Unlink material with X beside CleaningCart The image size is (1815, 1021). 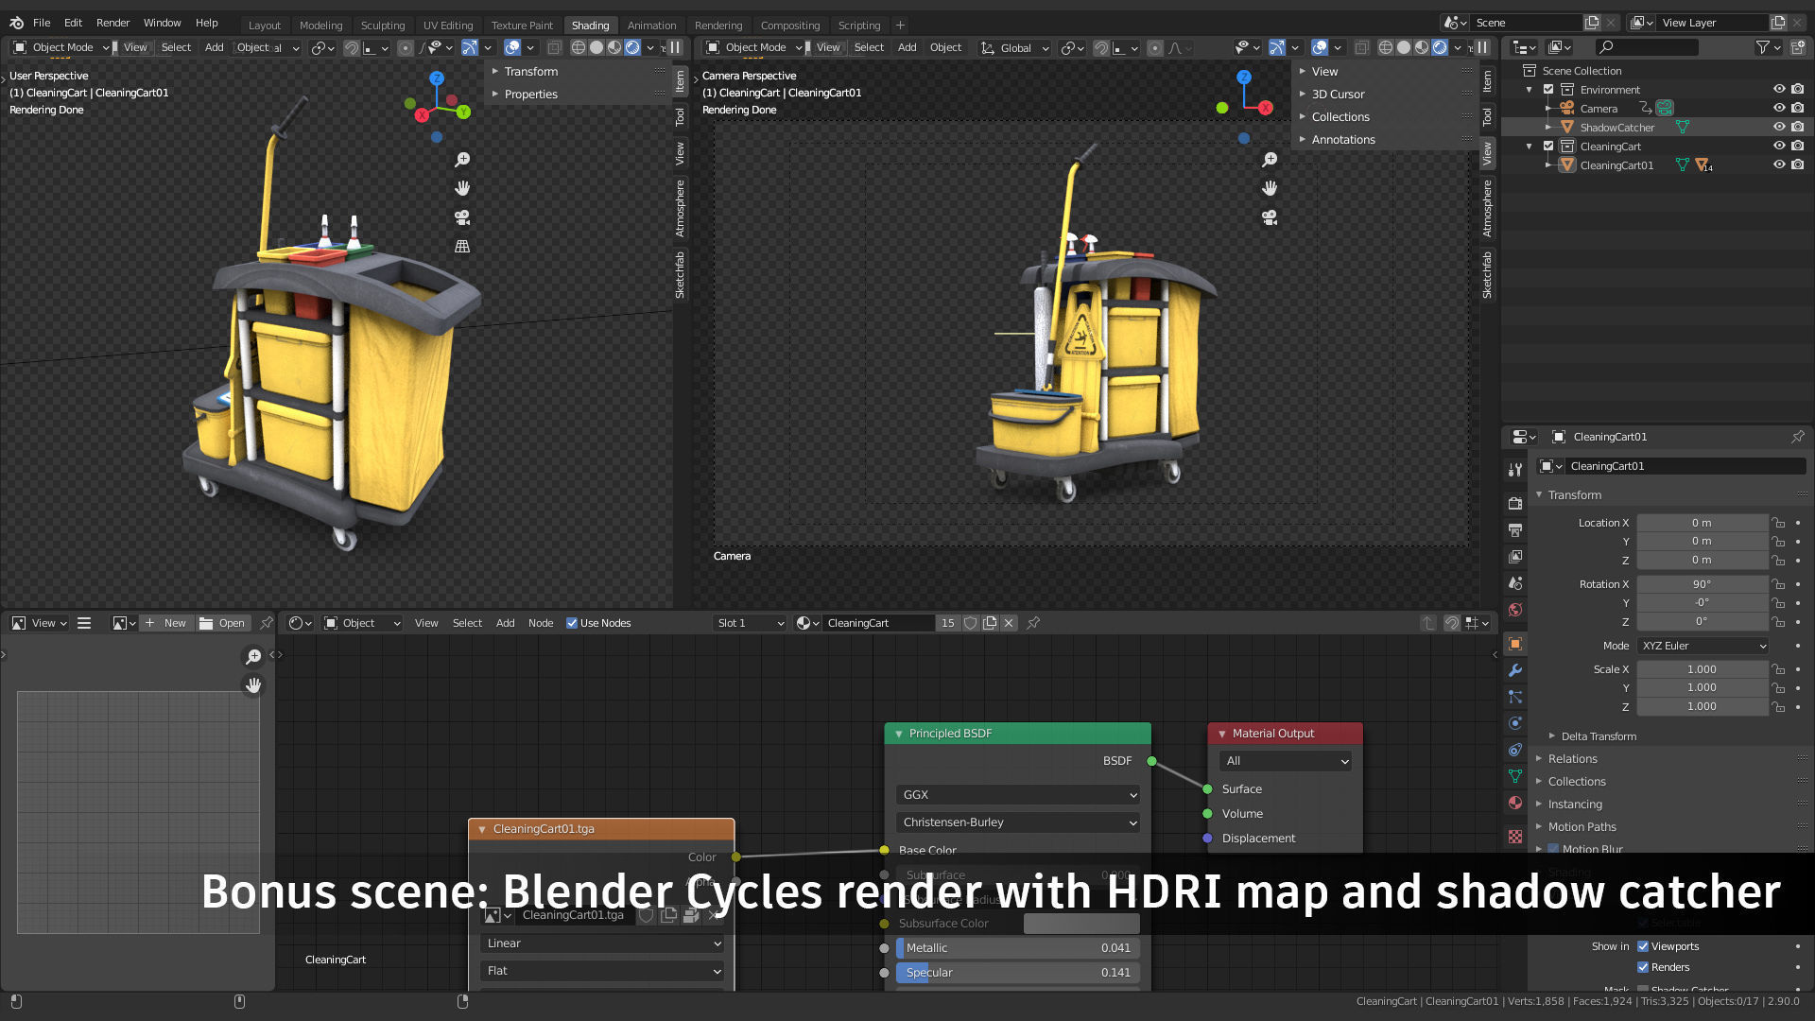pyautogui.click(x=1009, y=623)
